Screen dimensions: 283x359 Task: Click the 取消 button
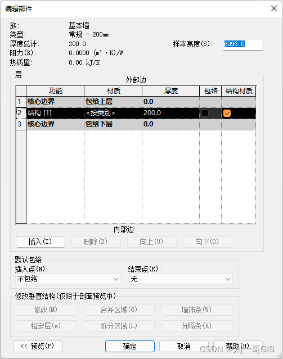[x=184, y=346]
